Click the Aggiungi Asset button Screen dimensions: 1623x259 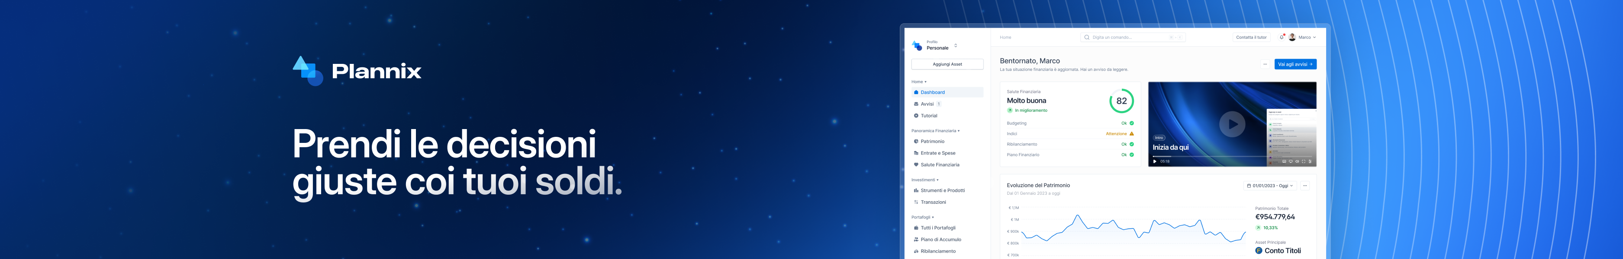coord(947,64)
